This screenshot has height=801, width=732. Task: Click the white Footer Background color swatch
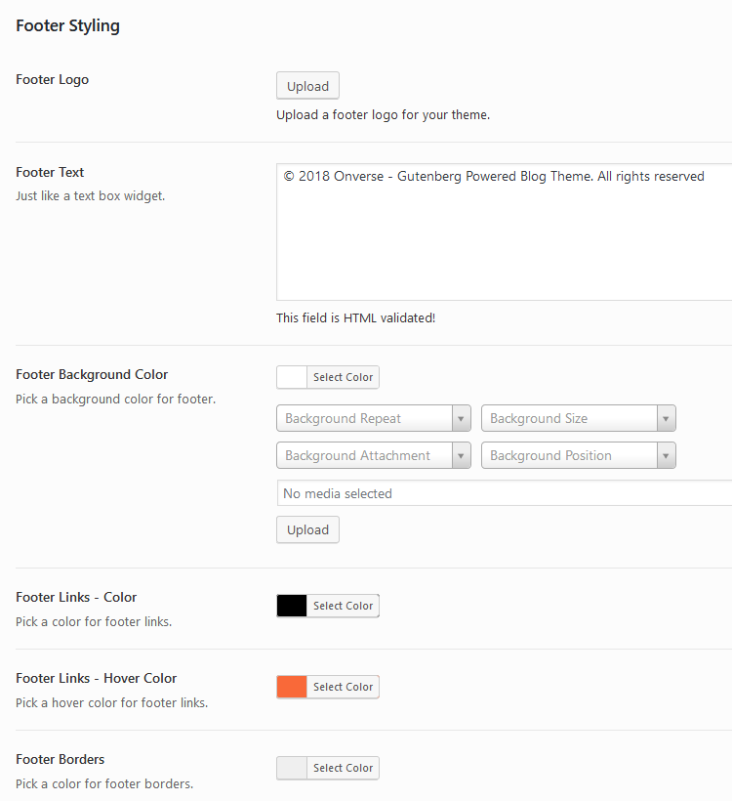292,378
